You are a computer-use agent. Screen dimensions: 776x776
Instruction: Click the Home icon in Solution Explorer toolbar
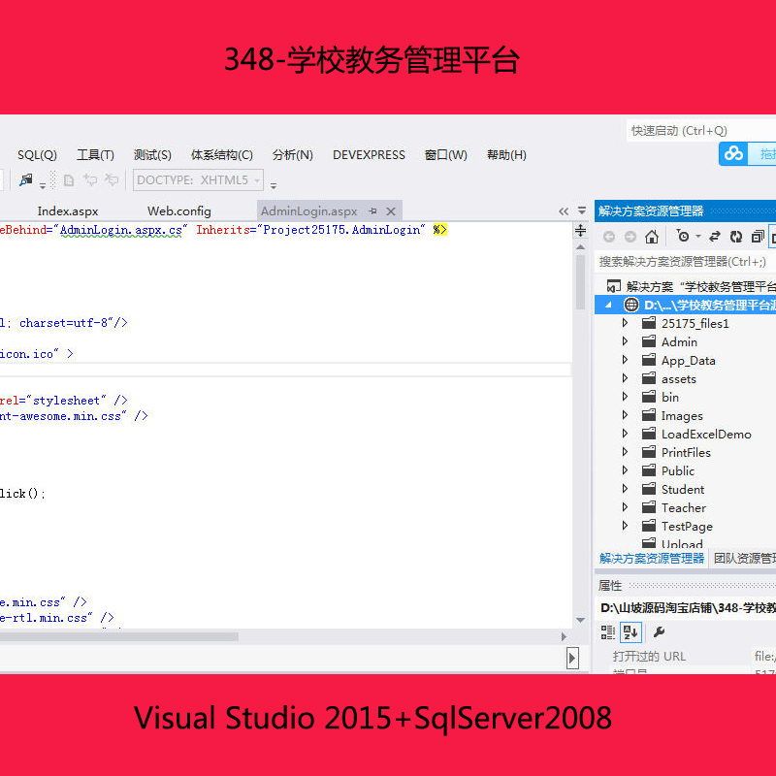(x=652, y=237)
